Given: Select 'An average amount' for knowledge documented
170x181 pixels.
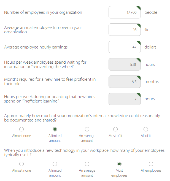Looking at the screenshot, I should pos(87,129).
